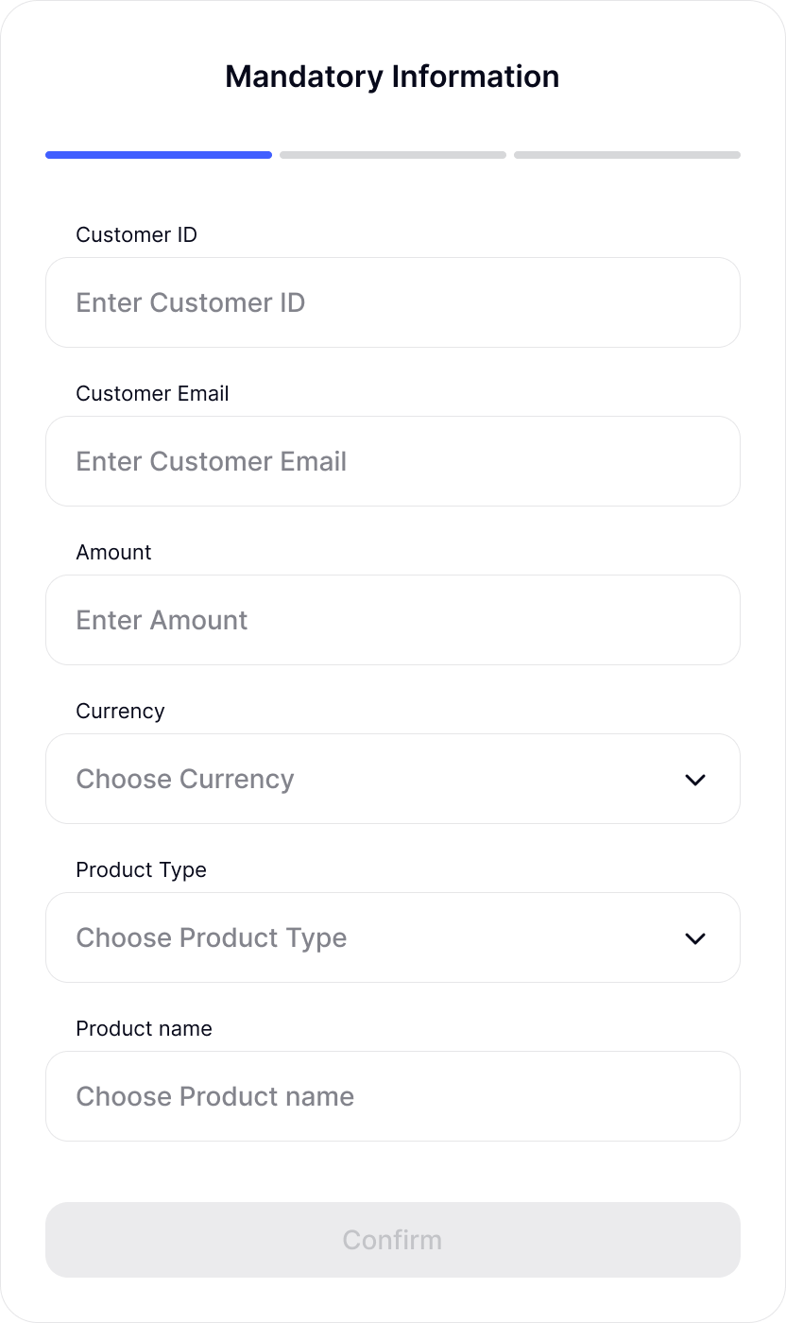This screenshot has height=1323, width=786.
Task: Focus the Enter Customer Email field
Action: 392,461
